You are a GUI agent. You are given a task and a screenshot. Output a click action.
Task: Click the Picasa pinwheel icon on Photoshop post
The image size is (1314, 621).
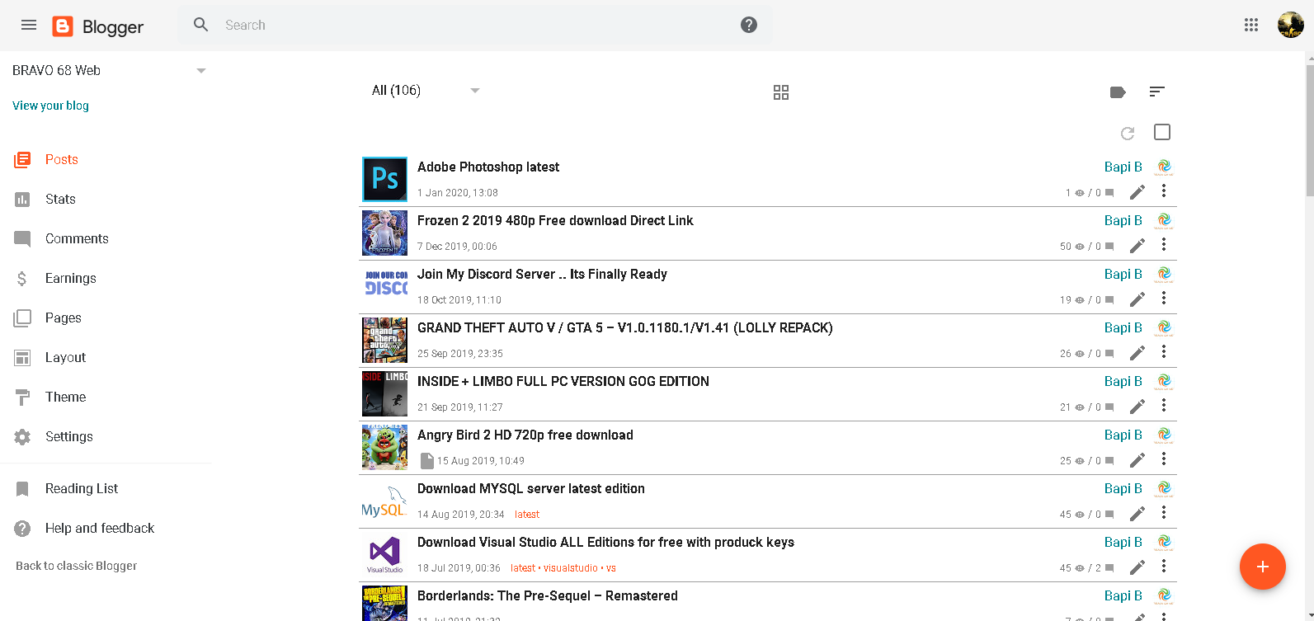1164,167
